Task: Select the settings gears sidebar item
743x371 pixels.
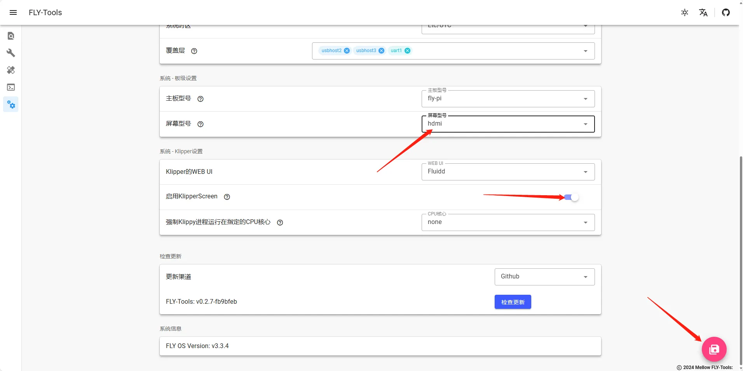Action: point(11,104)
